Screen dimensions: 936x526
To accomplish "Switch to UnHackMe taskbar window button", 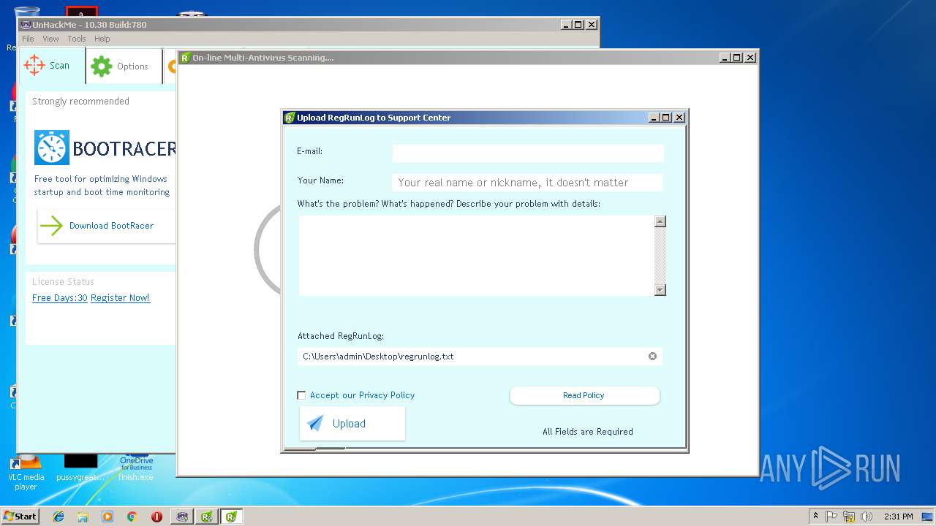I will click(x=182, y=517).
